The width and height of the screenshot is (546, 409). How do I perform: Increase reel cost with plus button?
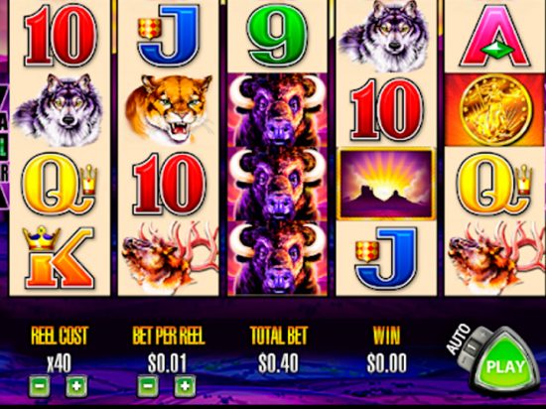pyautogui.click(x=76, y=386)
